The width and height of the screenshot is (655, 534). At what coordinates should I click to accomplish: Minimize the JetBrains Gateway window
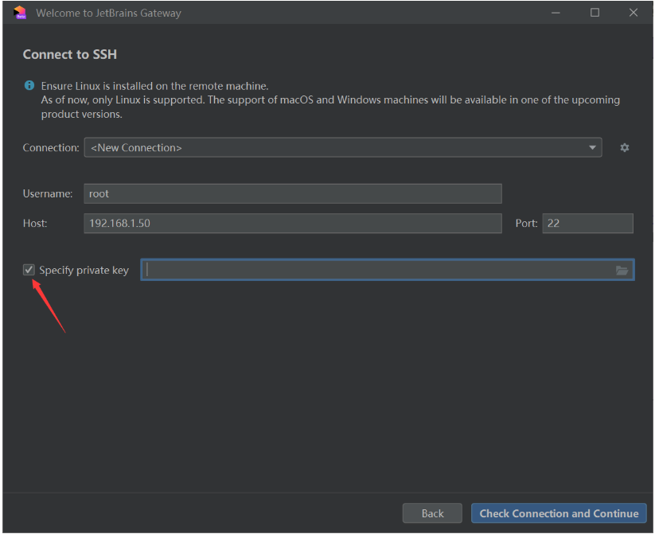[556, 13]
